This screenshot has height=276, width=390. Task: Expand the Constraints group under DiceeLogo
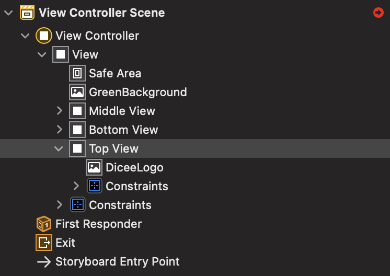pos(76,186)
